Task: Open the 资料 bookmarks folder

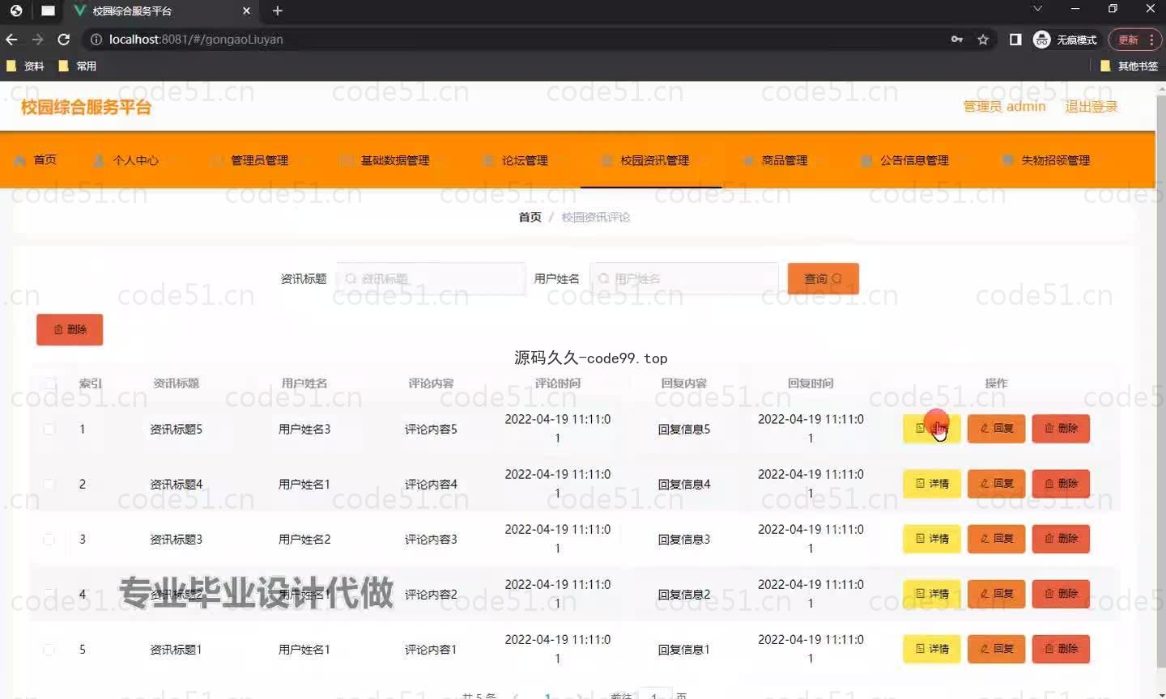Action: click(25, 66)
